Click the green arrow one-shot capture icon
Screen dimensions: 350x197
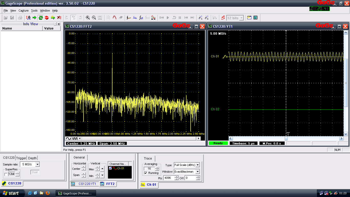(34, 18)
